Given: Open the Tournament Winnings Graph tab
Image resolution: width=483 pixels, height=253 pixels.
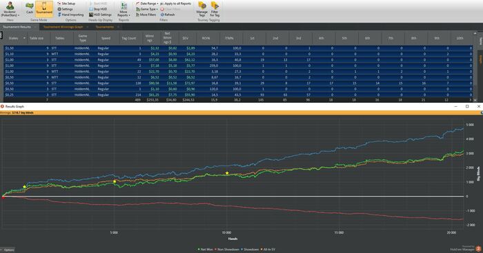Looking at the screenshot, I should pos(63,27).
